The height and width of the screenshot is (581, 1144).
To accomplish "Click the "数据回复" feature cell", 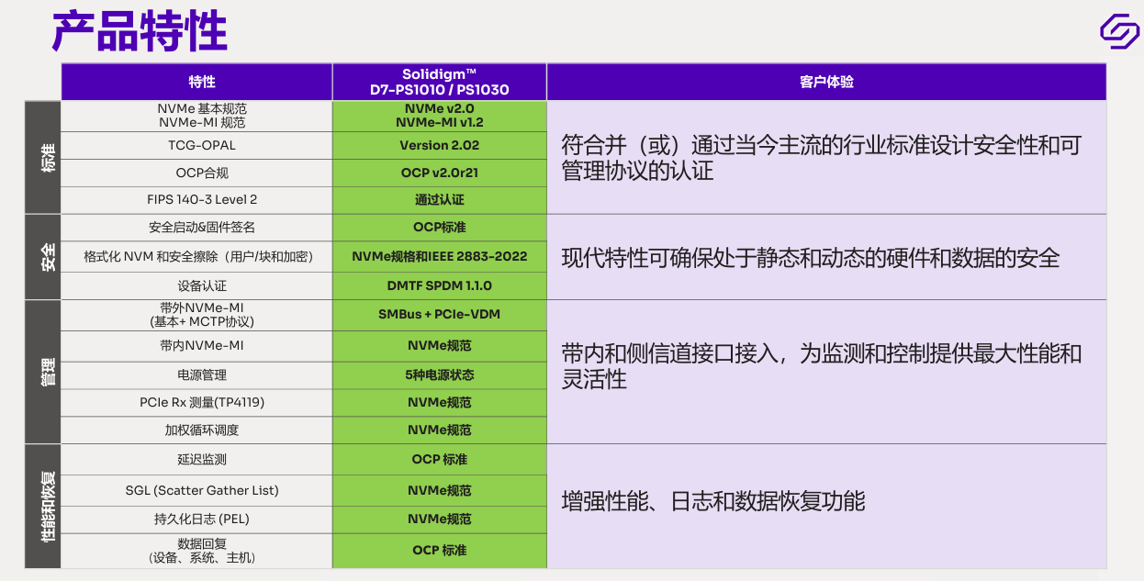I will coord(196,551).
